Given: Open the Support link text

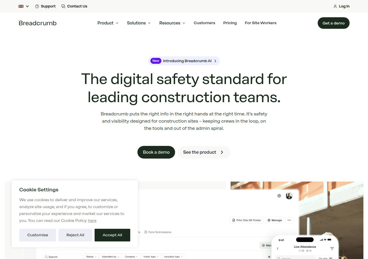Looking at the screenshot, I should pos(48,6).
